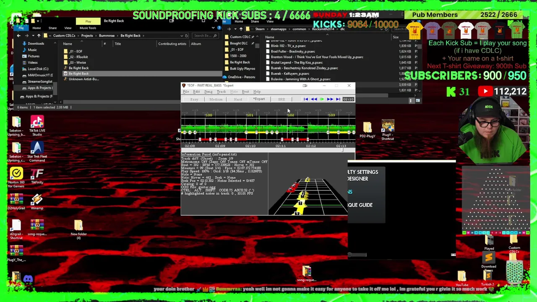The image size is (537, 302).
Task: Click the 02:10 time display in EOF
Action: (348, 99)
